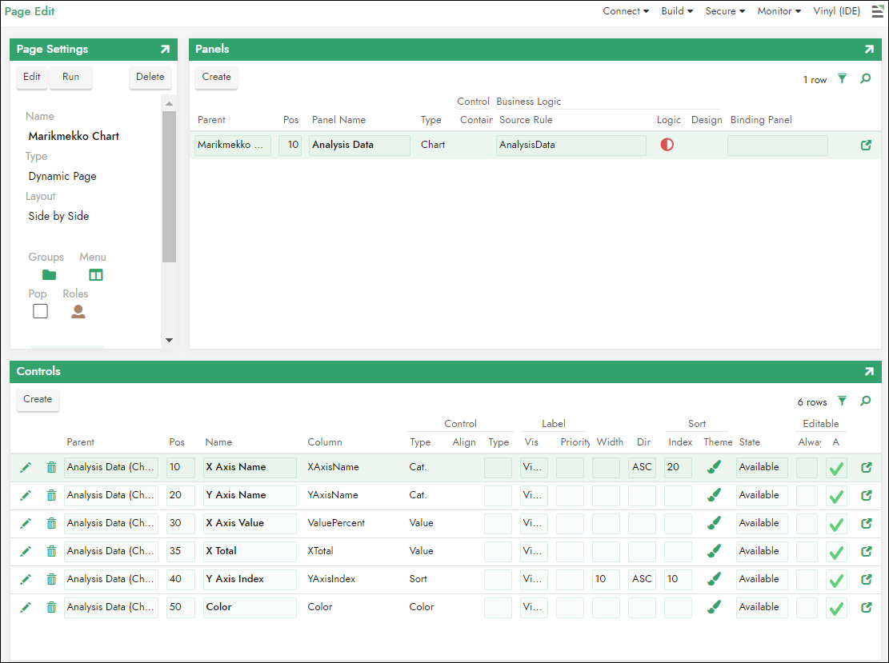The image size is (889, 663).
Task: Click the Run button in Page Settings
Action: 70,78
